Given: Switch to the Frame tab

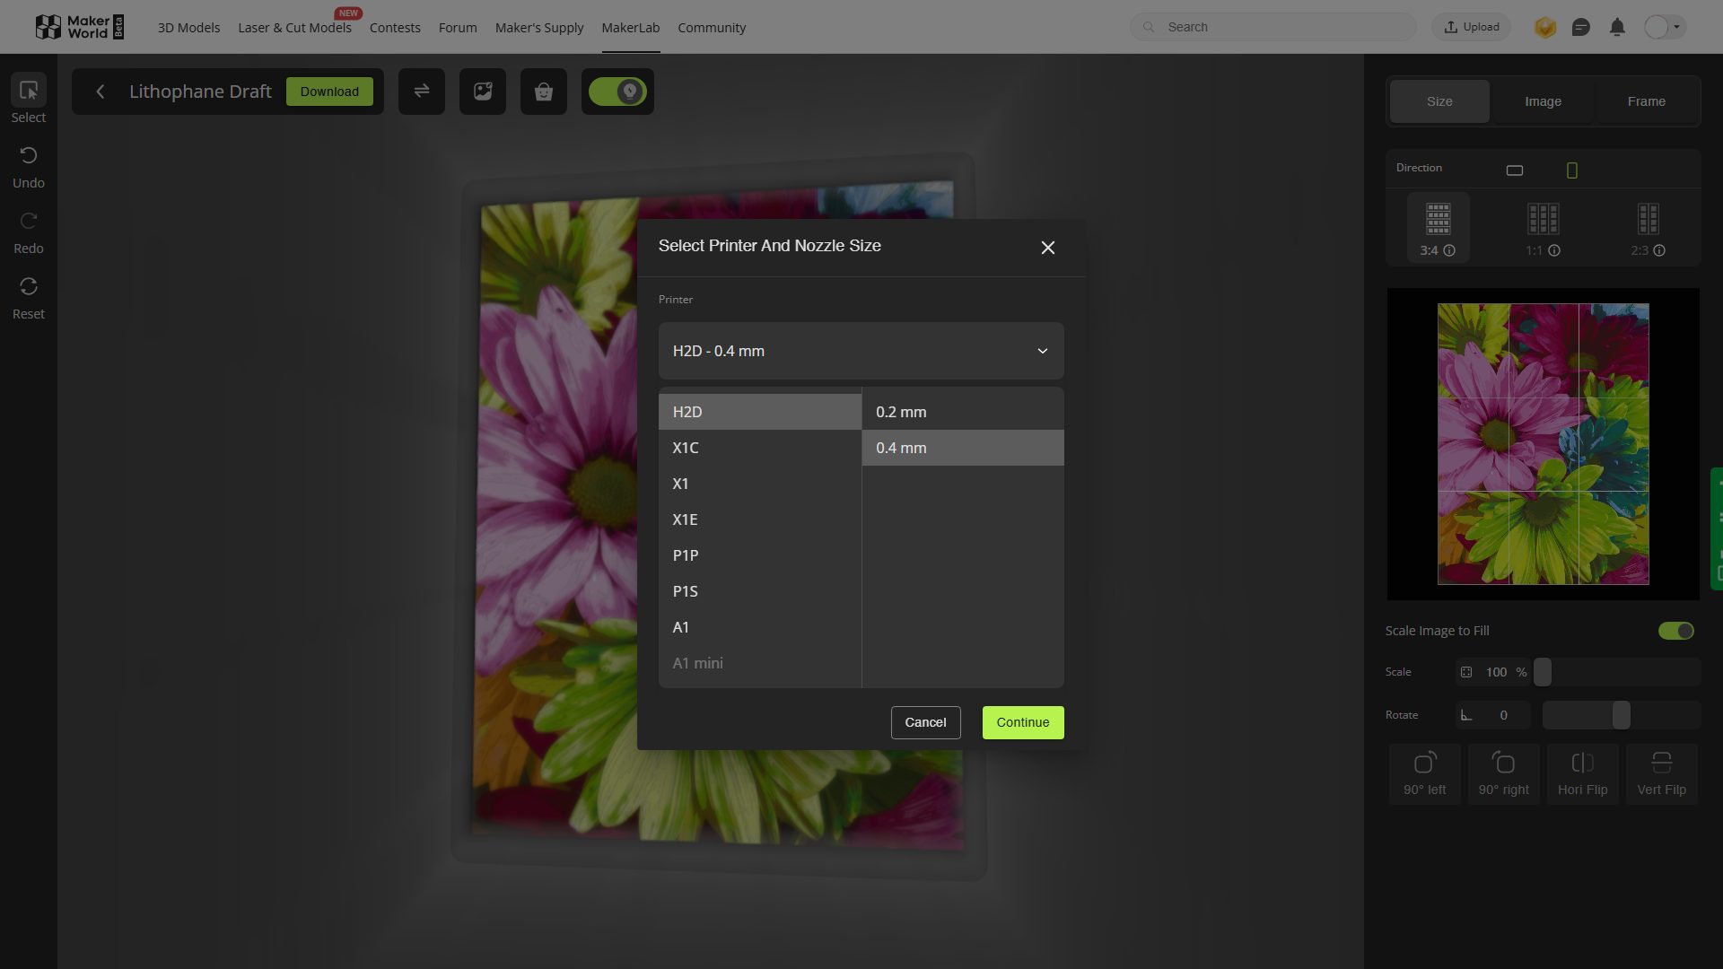Looking at the screenshot, I should (1647, 101).
